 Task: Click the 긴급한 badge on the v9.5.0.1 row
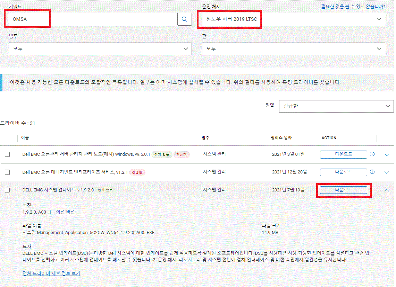point(181,154)
